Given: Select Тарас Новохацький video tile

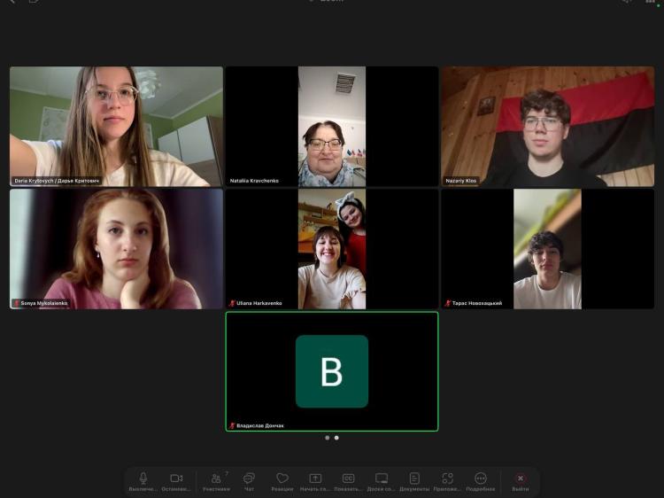Looking at the screenshot, I should coord(547,249).
